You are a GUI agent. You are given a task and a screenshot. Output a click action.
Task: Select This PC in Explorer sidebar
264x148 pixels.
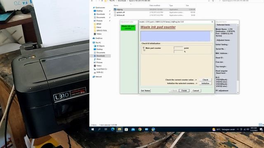[98, 43]
